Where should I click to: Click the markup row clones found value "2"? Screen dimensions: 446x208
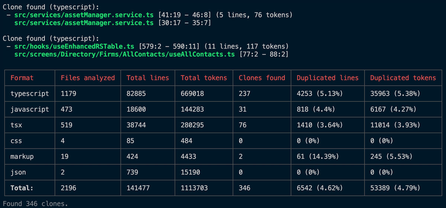point(240,157)
